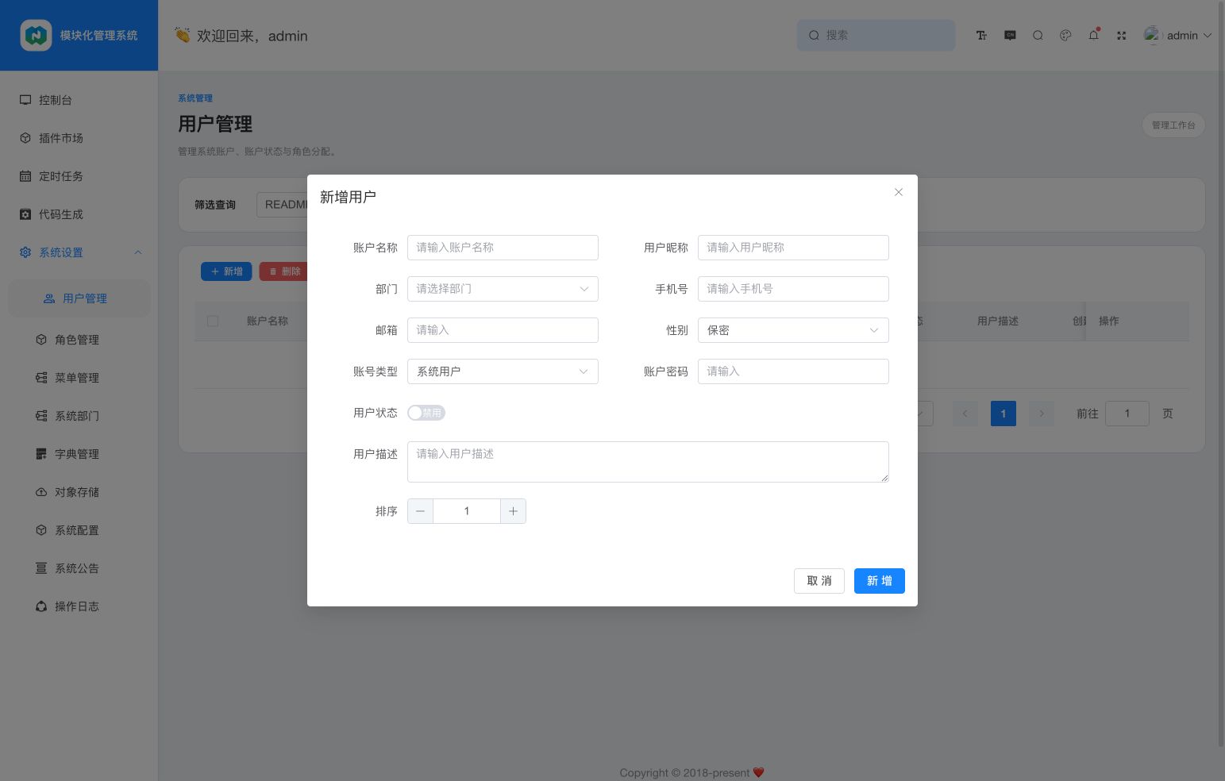
Task: Click the 对象存储 cloud icon
Action: coord(41,492)
